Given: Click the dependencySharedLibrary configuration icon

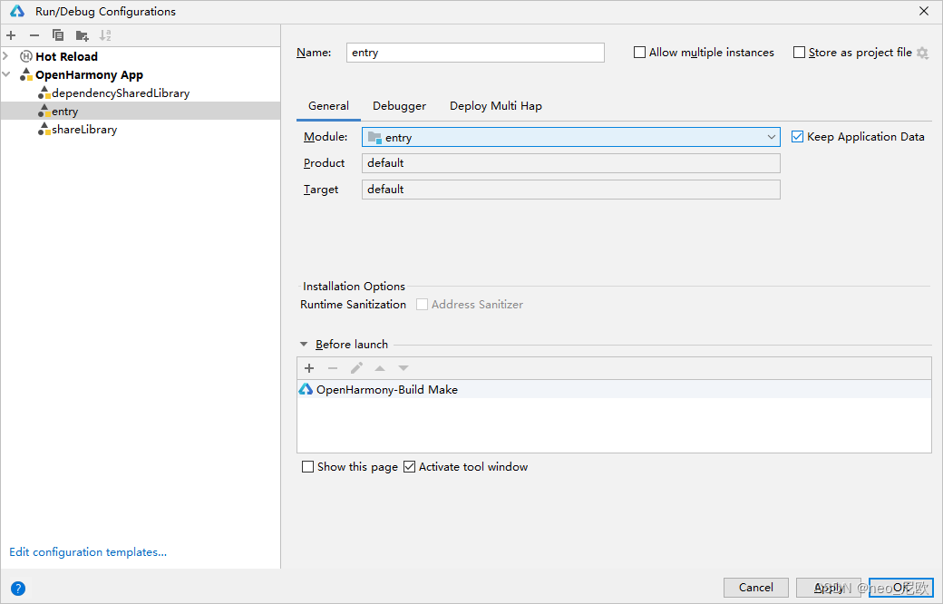Looking at the screenshot, I should coord(44,93).
